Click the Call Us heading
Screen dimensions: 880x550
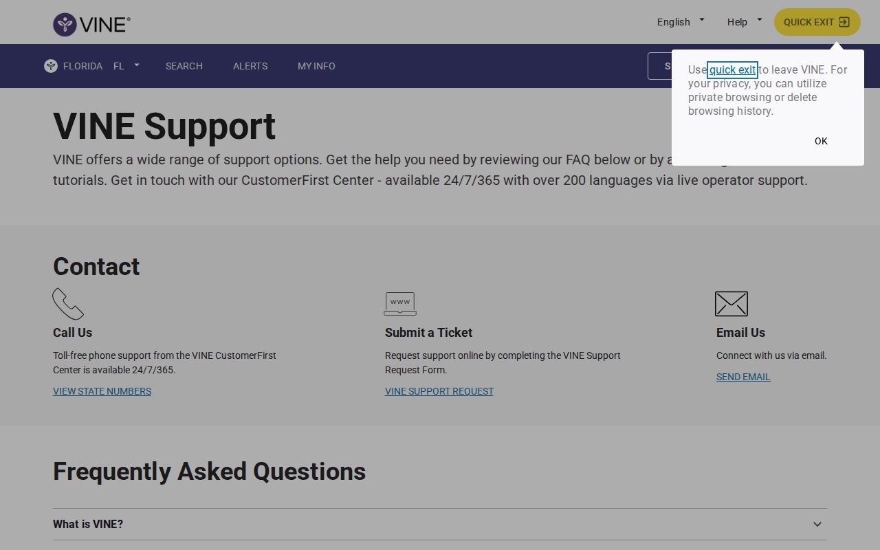point(72,333)
